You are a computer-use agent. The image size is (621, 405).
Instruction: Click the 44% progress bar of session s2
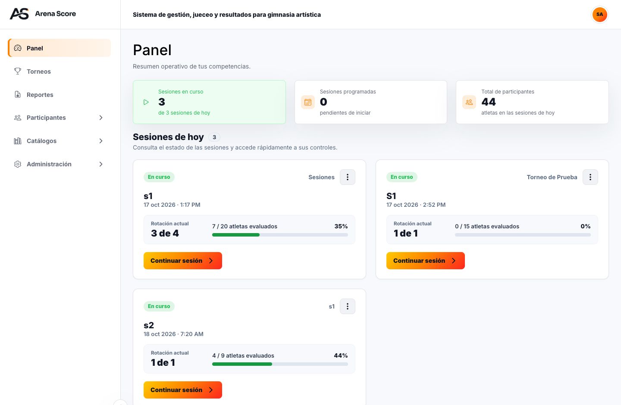pyautogui.click(x=280, y=364)
